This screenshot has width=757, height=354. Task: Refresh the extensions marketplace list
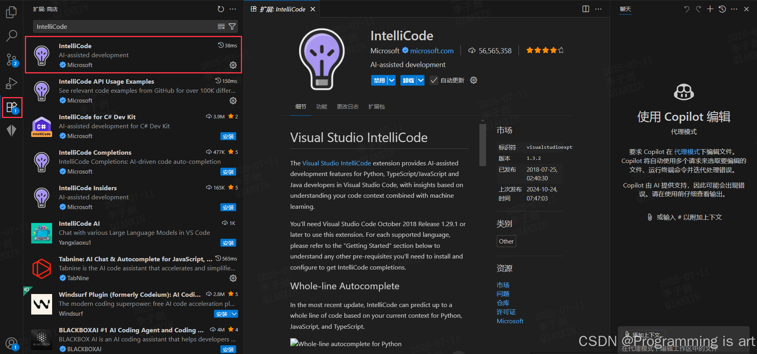(221, 9)
